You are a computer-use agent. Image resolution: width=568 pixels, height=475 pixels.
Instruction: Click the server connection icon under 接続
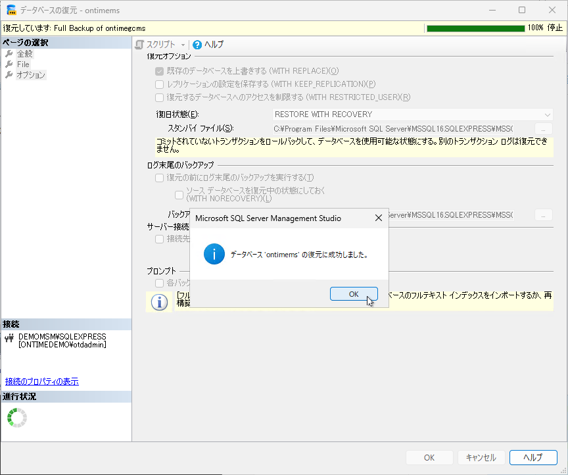point(9,338)
